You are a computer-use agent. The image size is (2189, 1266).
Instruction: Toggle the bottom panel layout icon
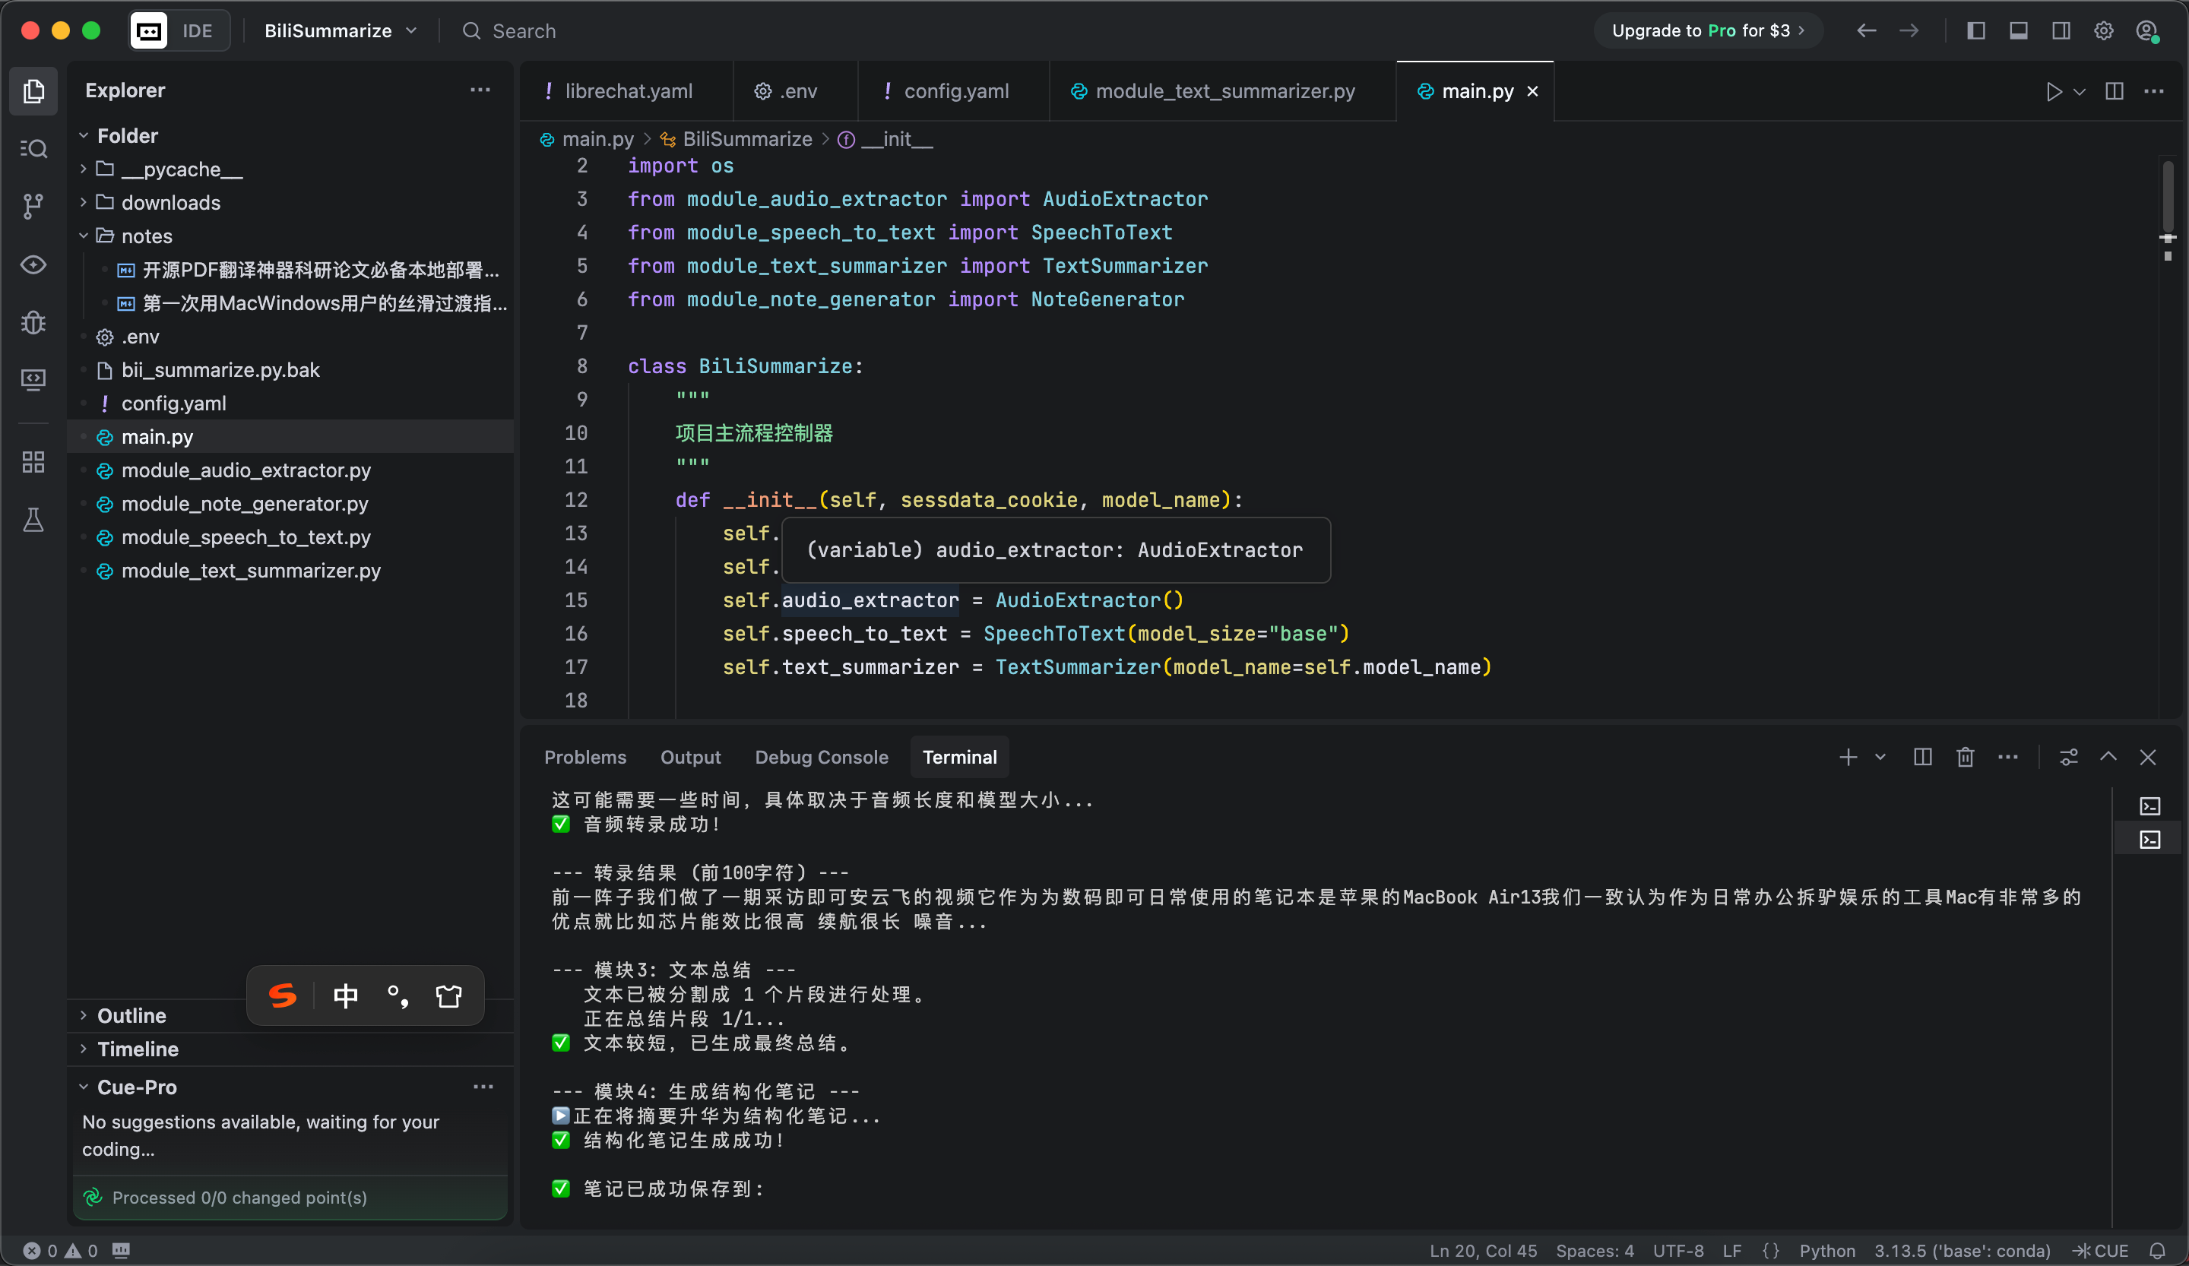(x=2018, y=31)
